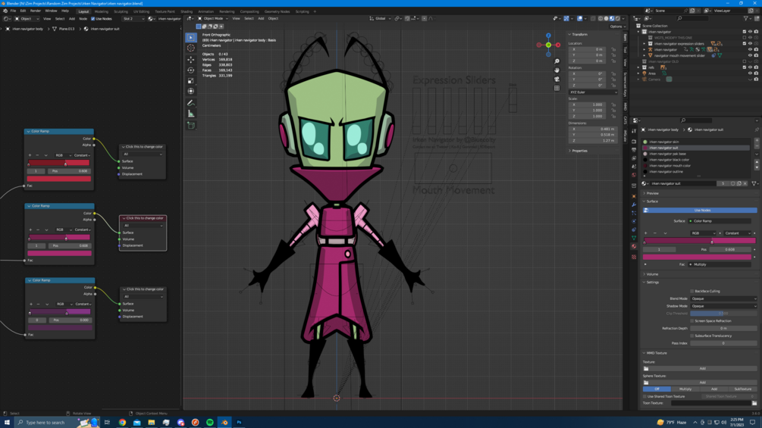Select the Measure tool in viewport toolbar
Viewport: 762px width, 428px height.
click(x=191, y=114)
